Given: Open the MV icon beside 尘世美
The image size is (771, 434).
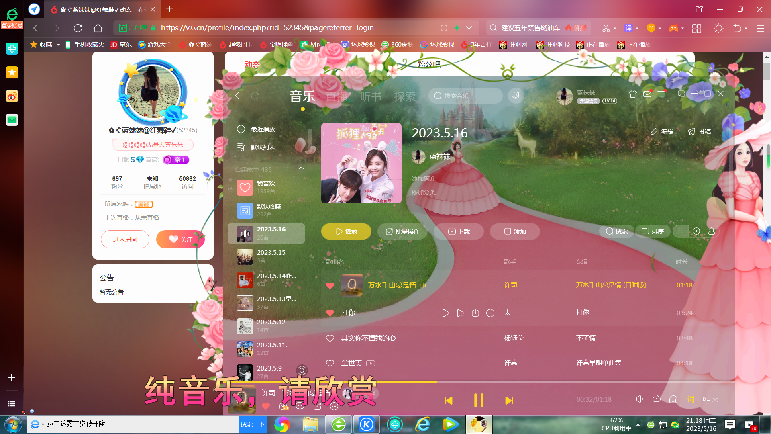Looking at the screenshot, I should [371, 363].
